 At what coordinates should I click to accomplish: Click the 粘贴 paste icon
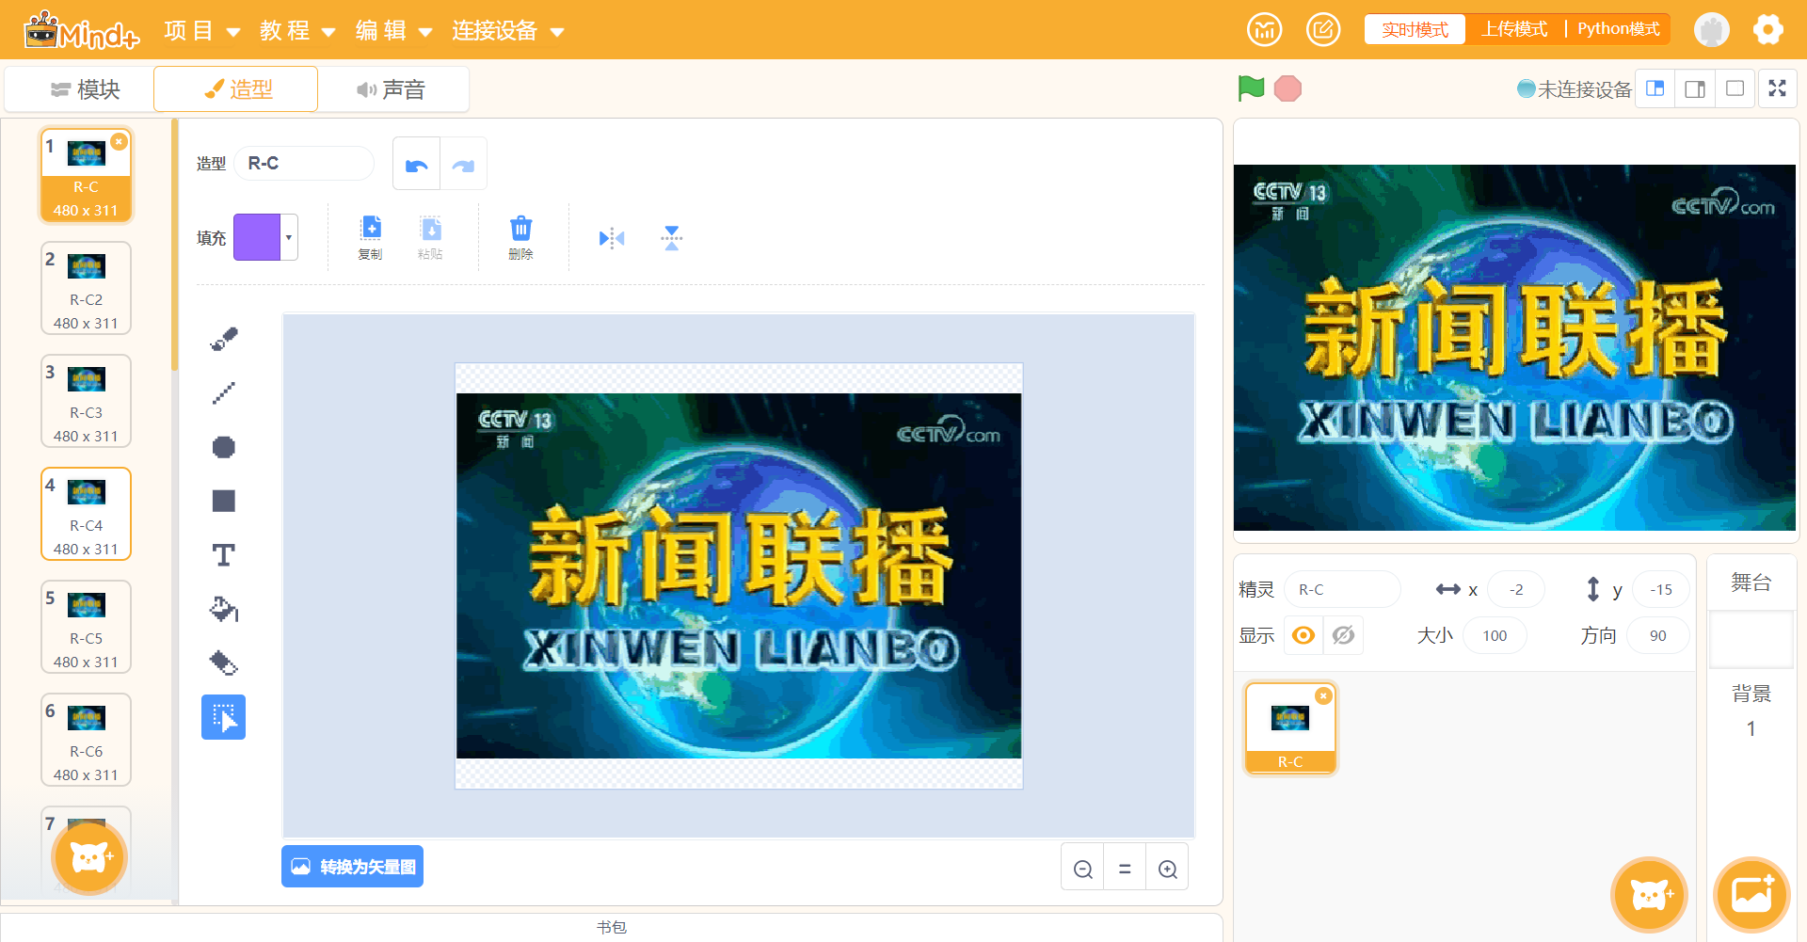tap(430, 237)
